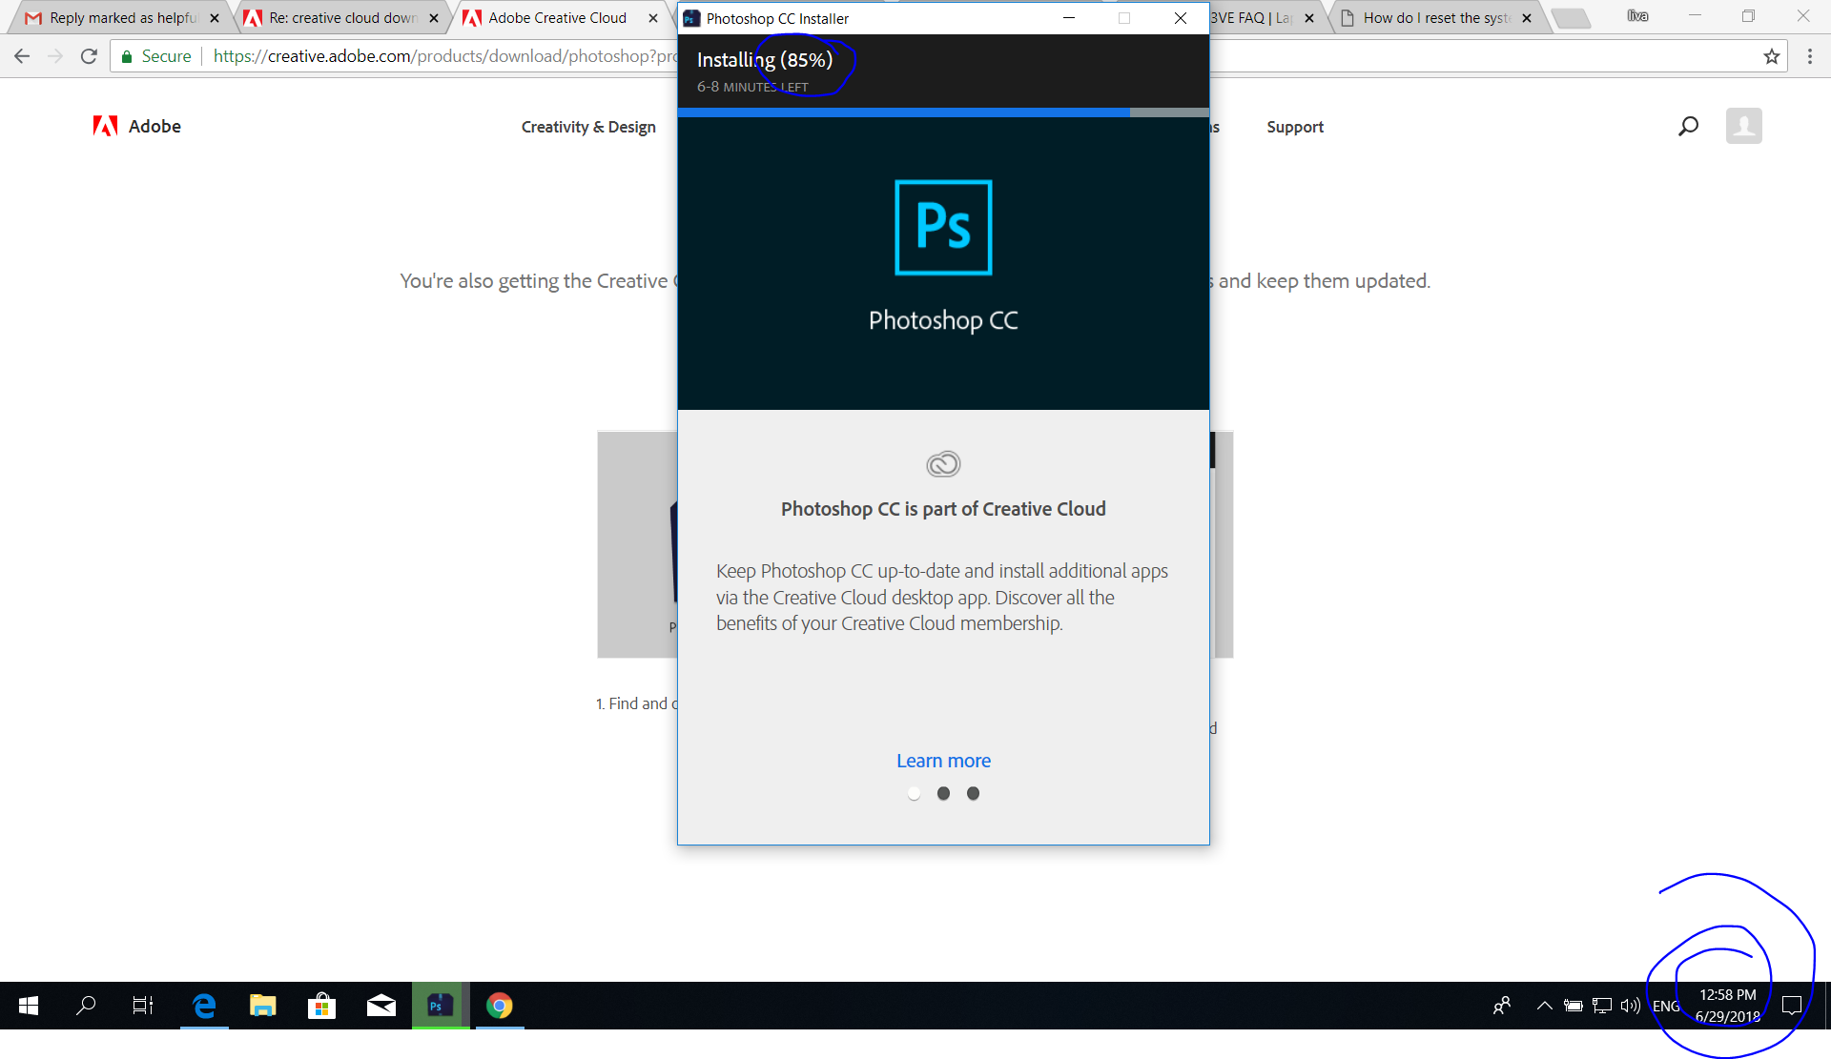1831x1059 pixels.
Task: Click Photoshop CC Installer title bar icon
Action: (692, 18)
